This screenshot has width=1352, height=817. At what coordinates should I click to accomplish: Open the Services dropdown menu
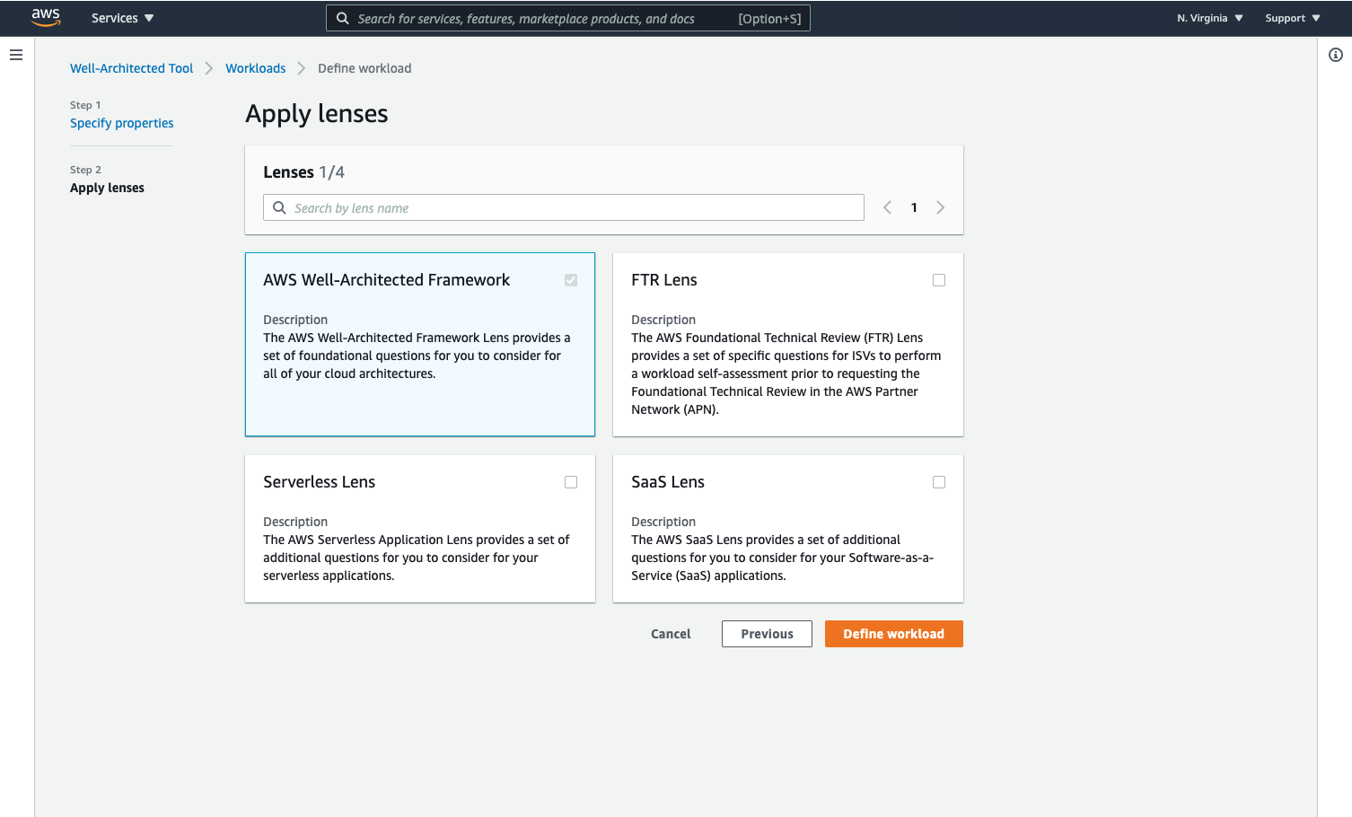click(x=123, y=18)
